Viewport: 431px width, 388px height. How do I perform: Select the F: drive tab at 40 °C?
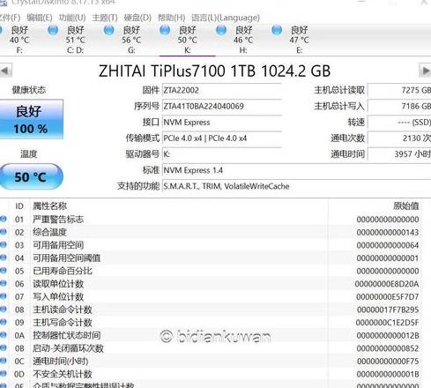coord(19,40)
